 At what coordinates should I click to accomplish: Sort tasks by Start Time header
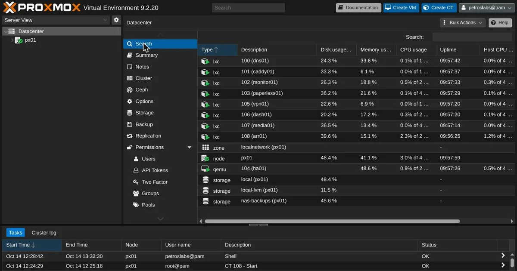(32, 245)
